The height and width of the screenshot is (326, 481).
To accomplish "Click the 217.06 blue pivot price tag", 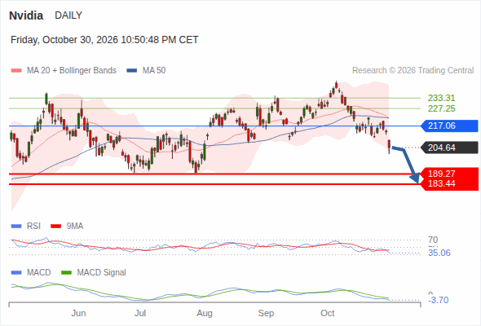I will 449,126.
